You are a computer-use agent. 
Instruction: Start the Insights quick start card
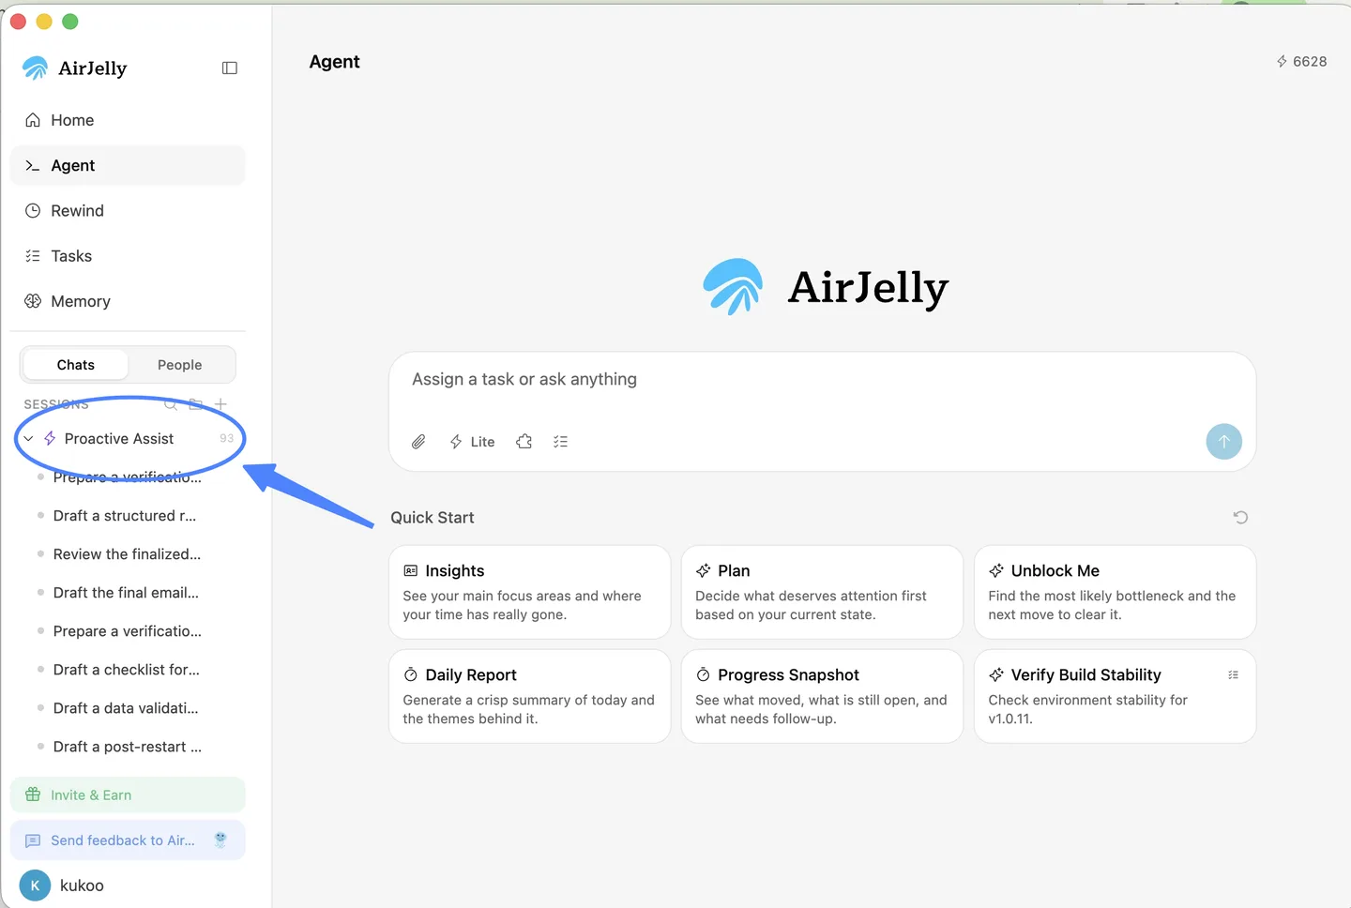(530, 592)
